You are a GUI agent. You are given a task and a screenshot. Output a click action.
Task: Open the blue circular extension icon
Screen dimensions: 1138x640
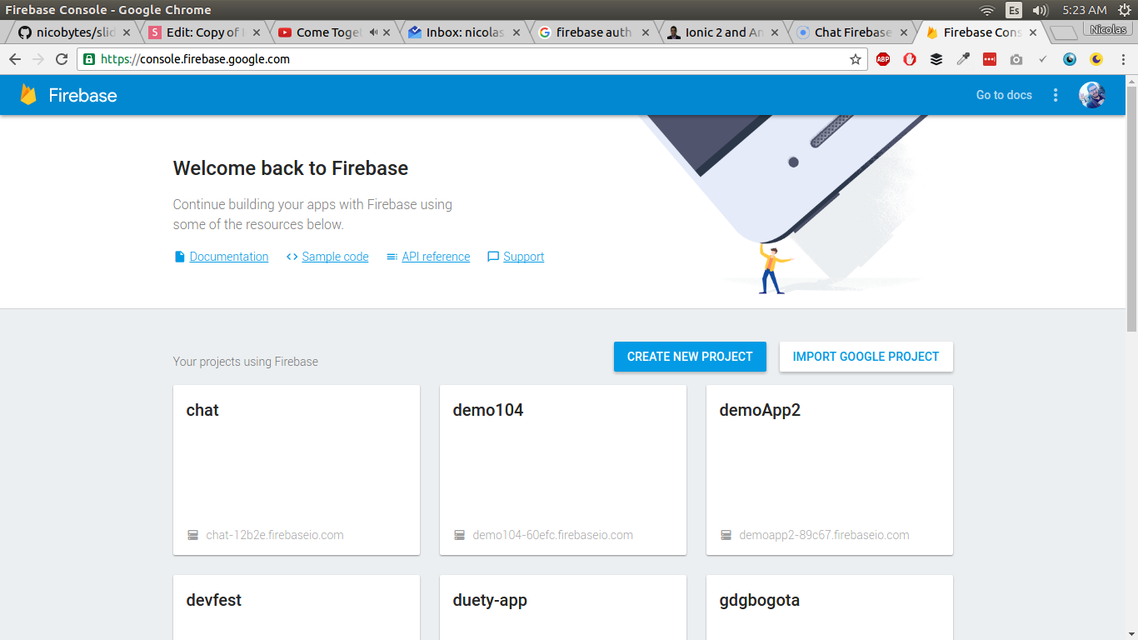pyautogui.click(x=1070, y=59)
